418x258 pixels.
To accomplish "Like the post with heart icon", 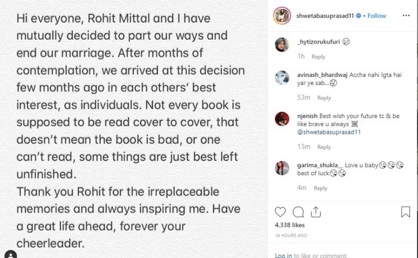I will (281, 212).
